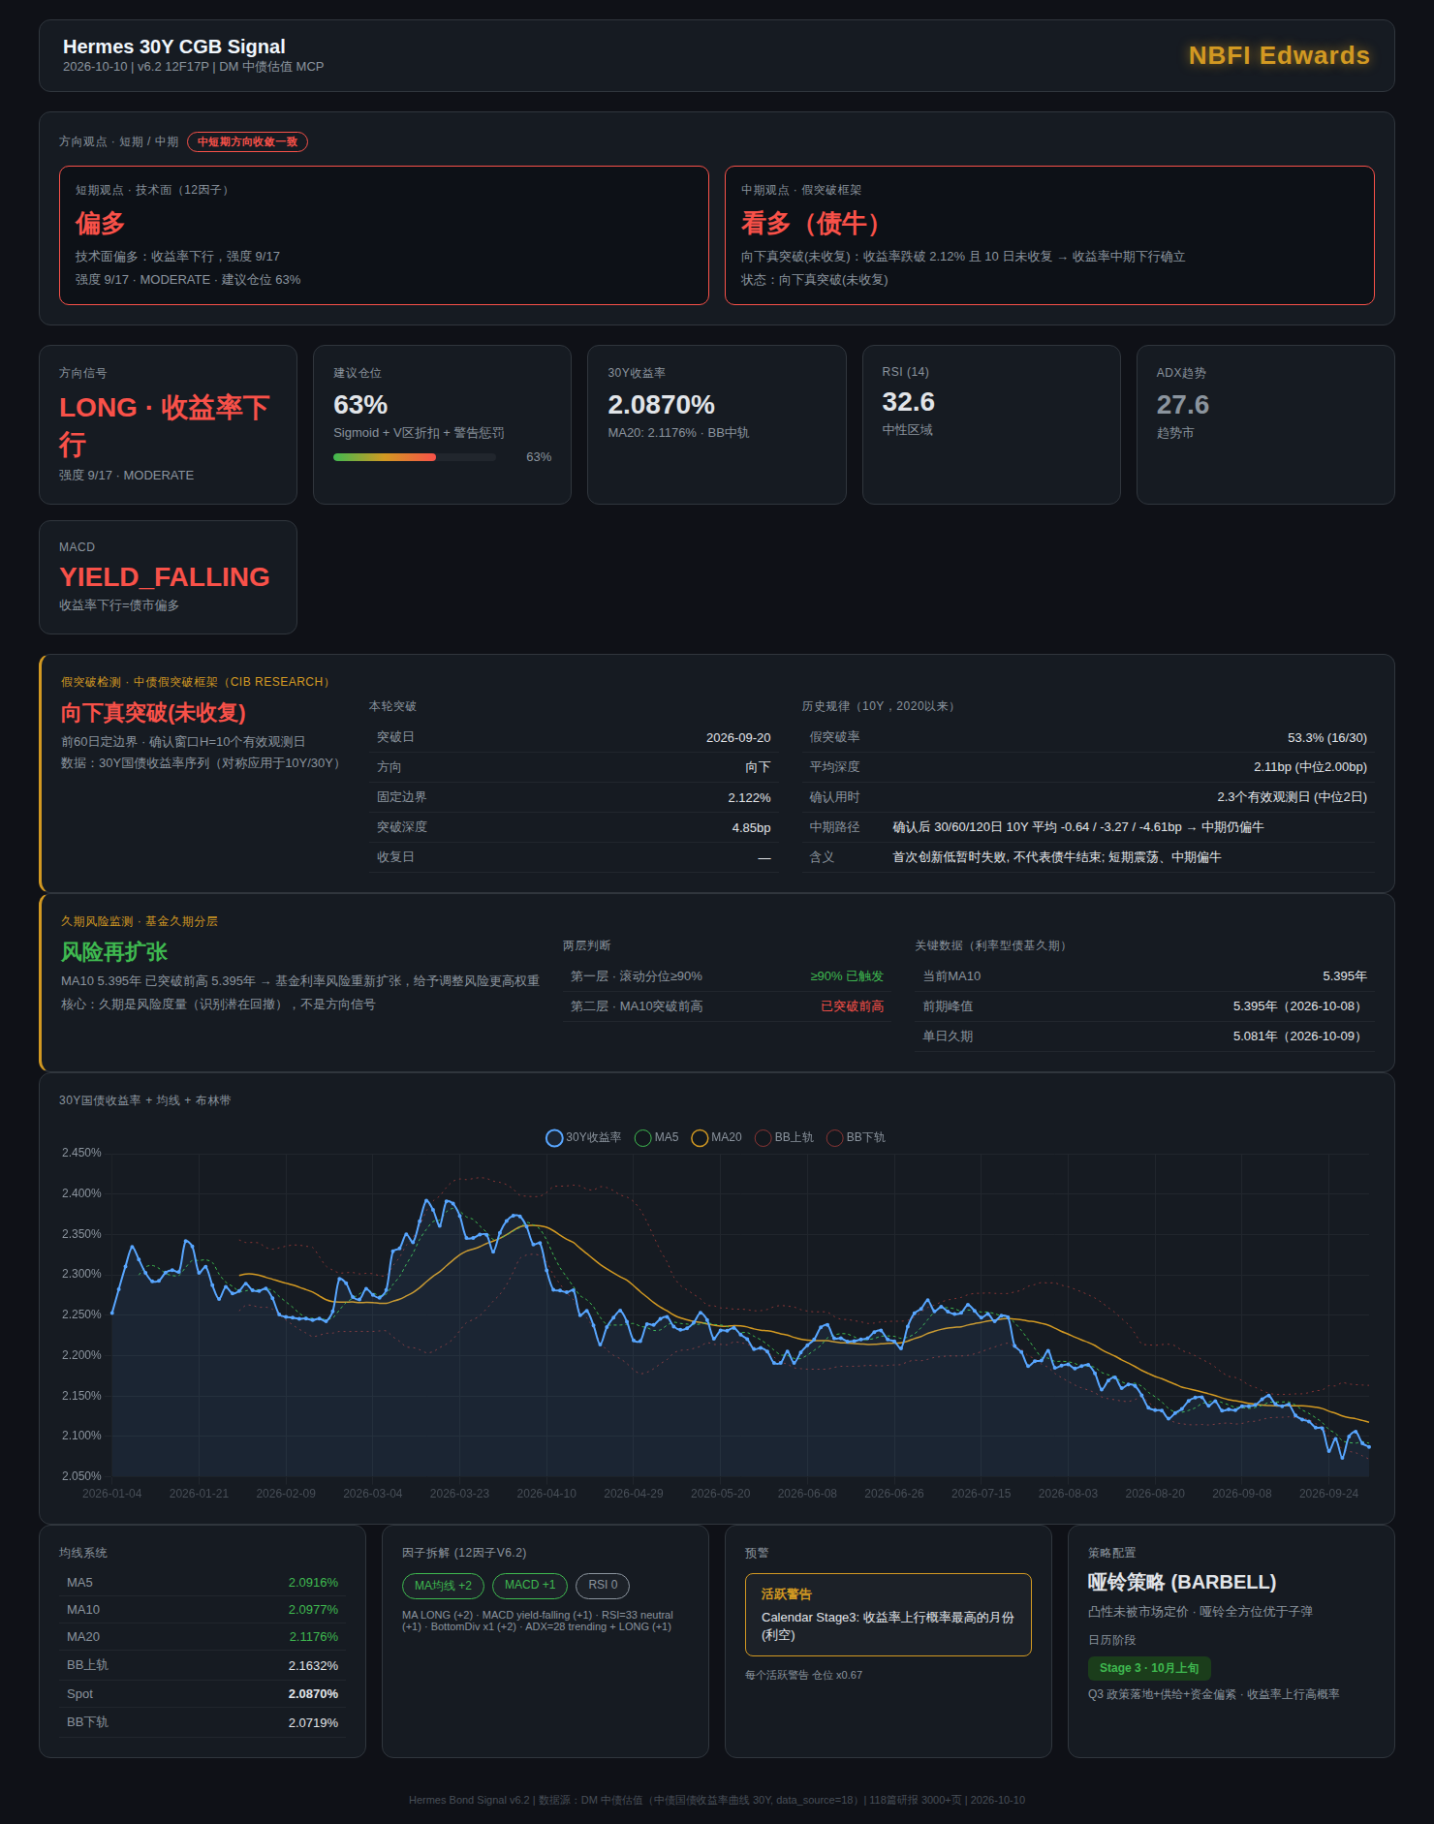This screenshot has width=1434, height=1824.
Task: Toggle BB上轨 series in chart legend
Action: coord(784,1137)
